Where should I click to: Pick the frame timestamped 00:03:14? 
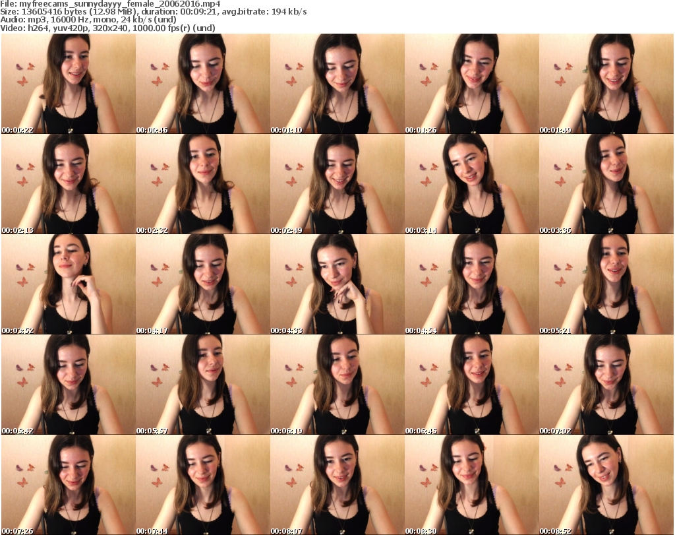click(472, 184)
